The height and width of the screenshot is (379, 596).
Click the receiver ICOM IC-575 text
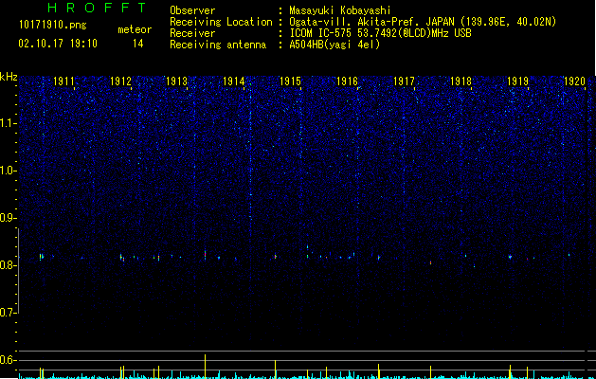point(380,33)
